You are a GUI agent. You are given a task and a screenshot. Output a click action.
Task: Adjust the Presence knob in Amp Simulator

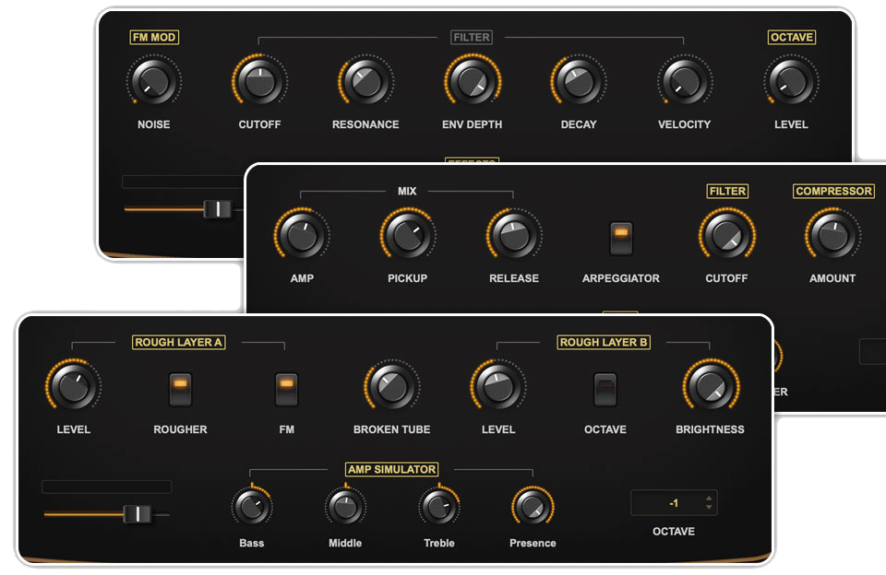point(533,508)
